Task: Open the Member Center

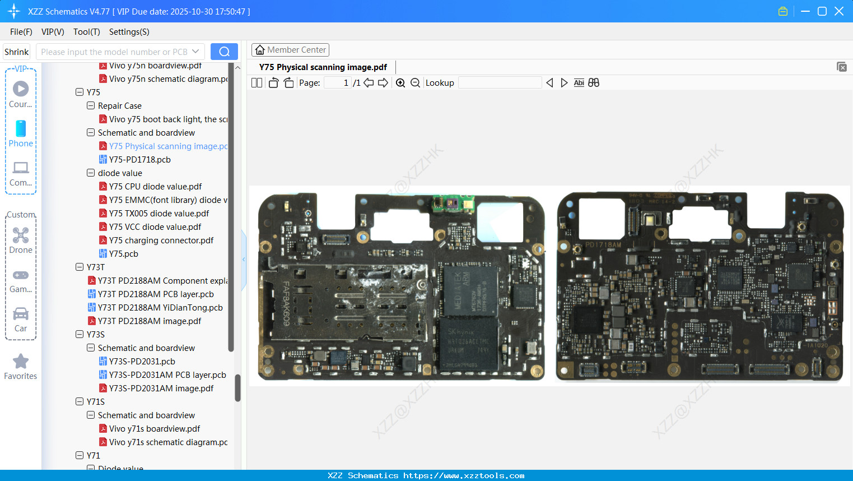Action: tap(290, 49)
